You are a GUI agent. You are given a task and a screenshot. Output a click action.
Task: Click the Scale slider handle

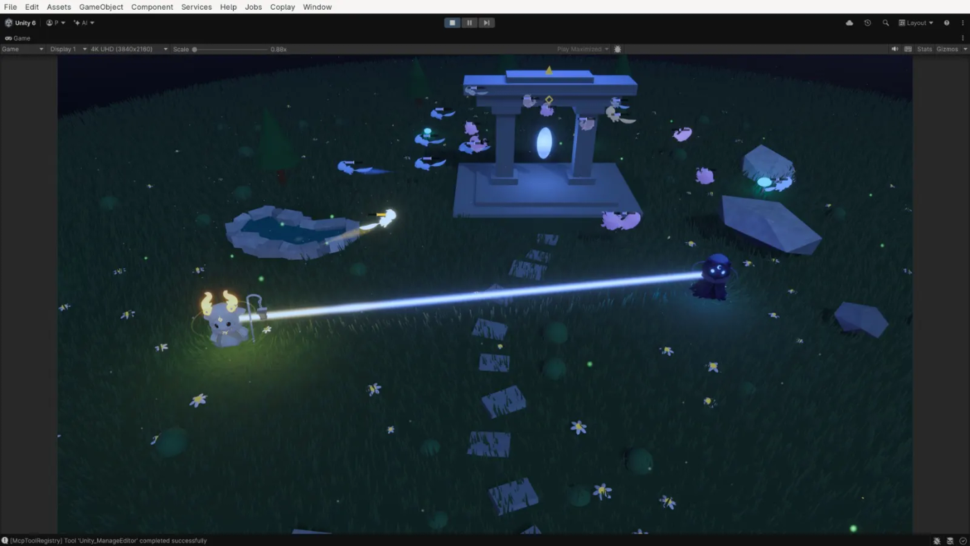coord(195,49)
